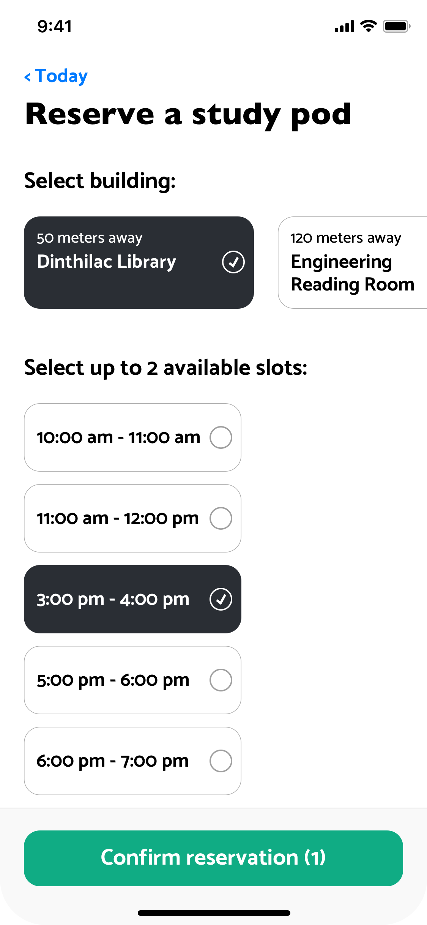Viewport: 427px width, 925px height.
Task: Select the 10:00 am radio circle
Action: click(221, 437)
